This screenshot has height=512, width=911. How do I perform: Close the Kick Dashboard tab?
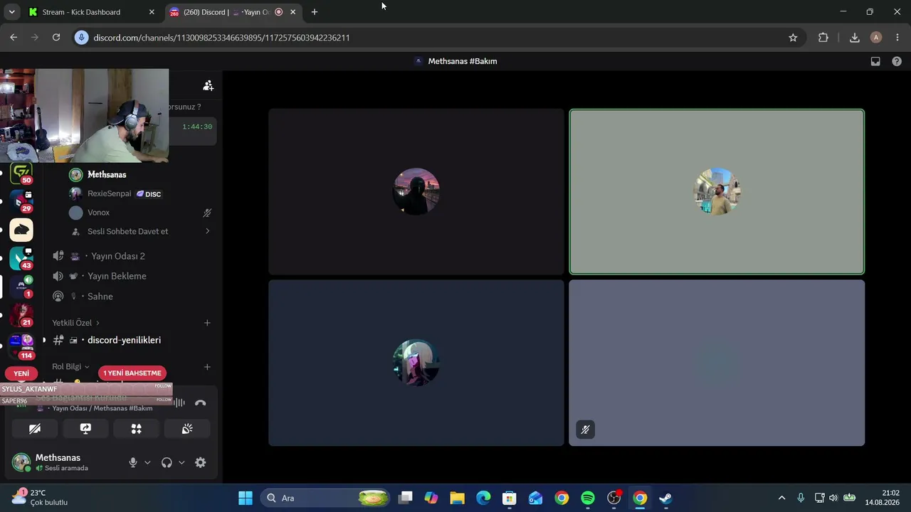(152, 12)
